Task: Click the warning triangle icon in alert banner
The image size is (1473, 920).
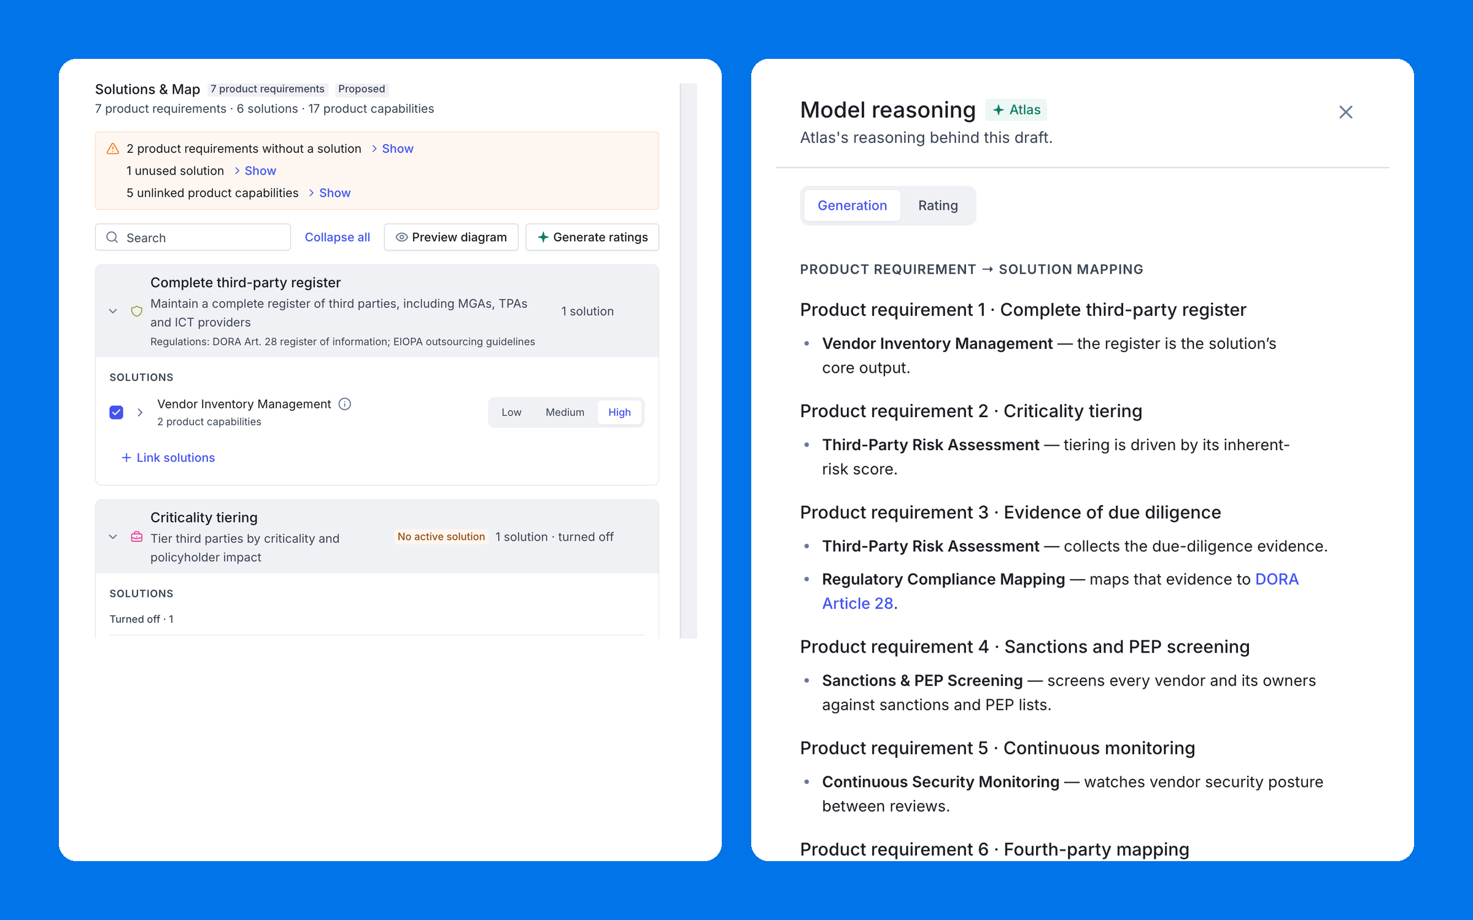Action: click(113, 148)
